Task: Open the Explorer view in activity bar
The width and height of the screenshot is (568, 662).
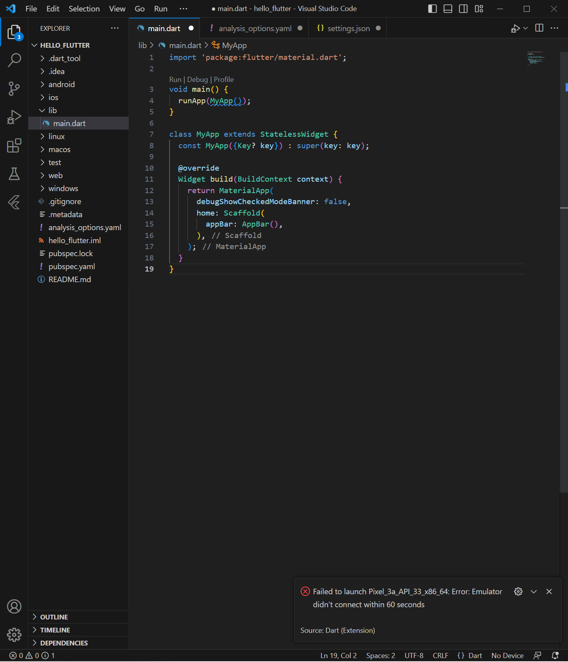Action: 14,32
